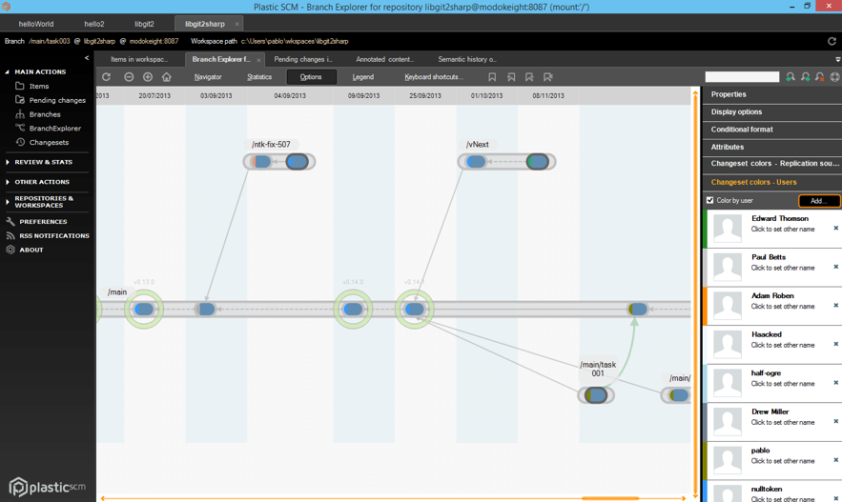Click the second bookmark icon in toolbar
842x502 pixels.
click(x=511, y=77)
